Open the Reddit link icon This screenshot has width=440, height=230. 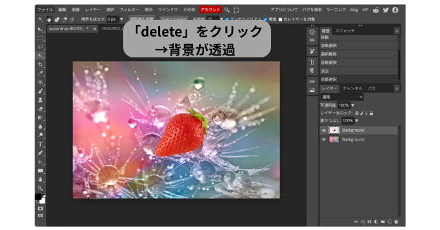(x=376, y=10)
